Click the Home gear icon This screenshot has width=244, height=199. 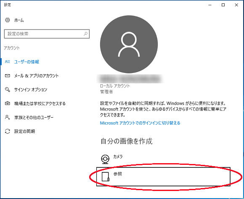pos(7,20)
